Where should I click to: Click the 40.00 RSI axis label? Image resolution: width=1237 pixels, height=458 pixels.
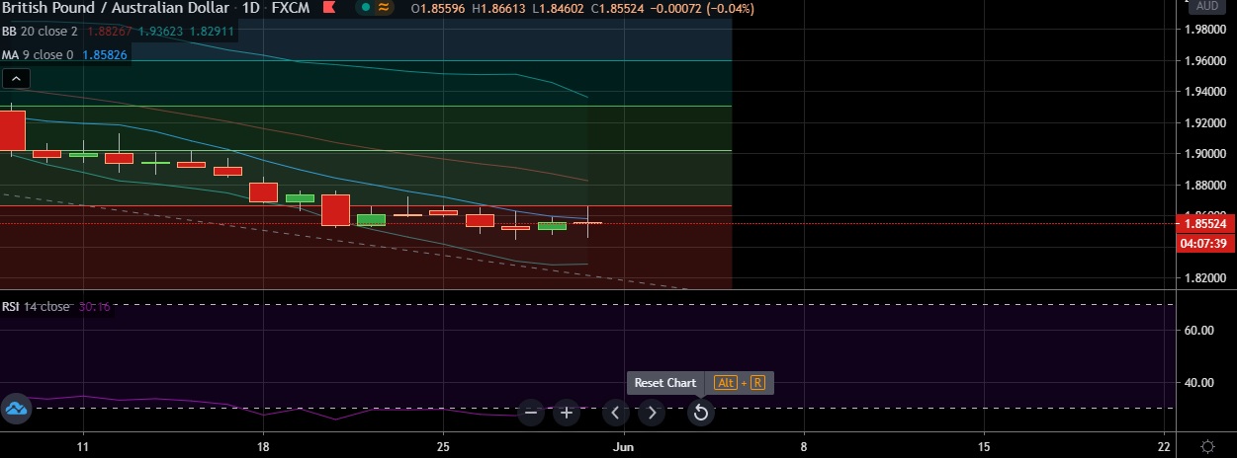[1200, 383]
